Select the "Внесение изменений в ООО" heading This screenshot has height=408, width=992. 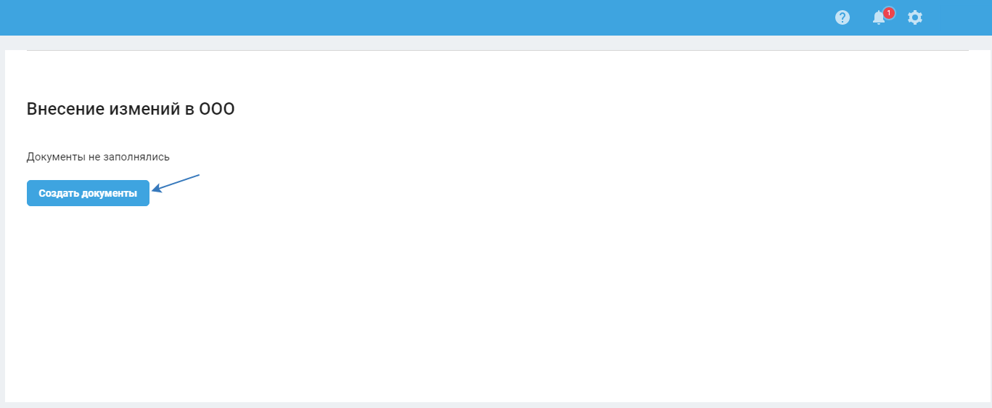(x=131, y=110)
